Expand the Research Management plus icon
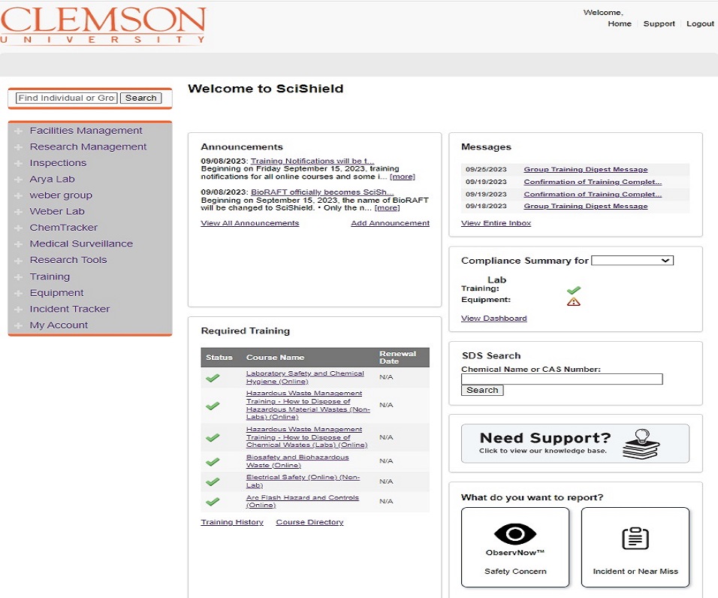 18,147
